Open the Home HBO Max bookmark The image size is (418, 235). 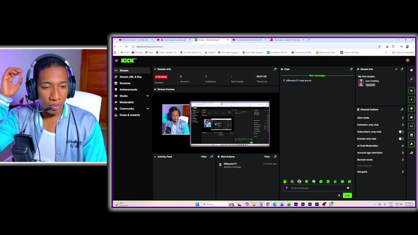pos(350,53)
